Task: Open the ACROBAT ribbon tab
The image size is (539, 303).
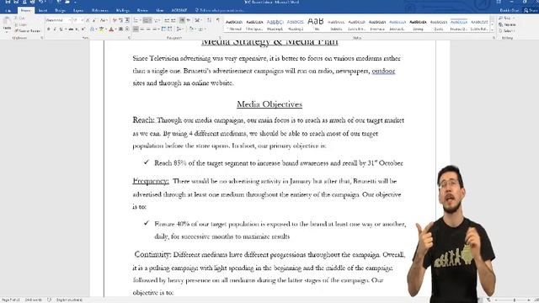Action: point(179,11)
